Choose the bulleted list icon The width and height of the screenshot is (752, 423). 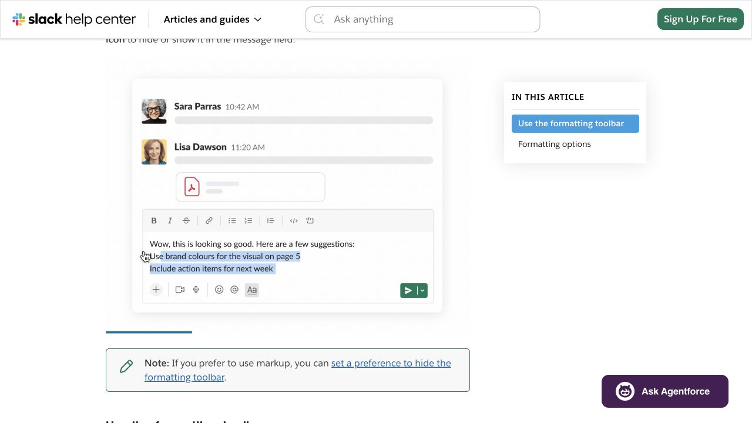tap(232, 221)
